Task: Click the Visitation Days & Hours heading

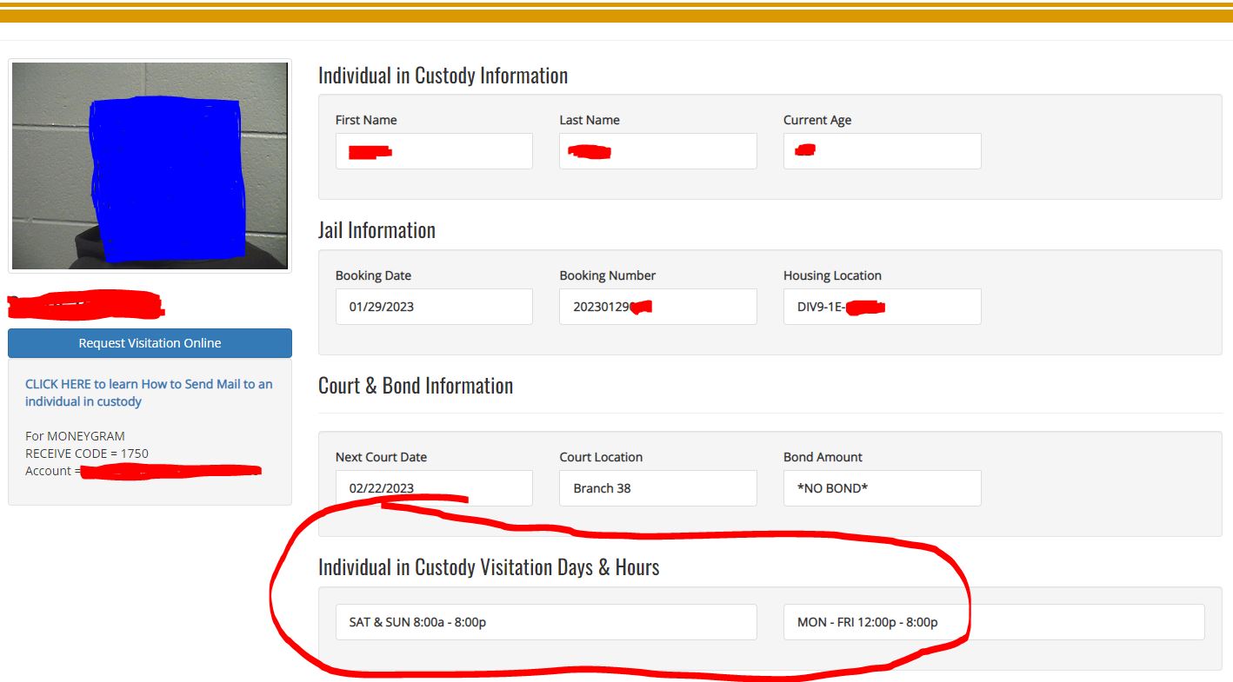Action: click(489, 566)
